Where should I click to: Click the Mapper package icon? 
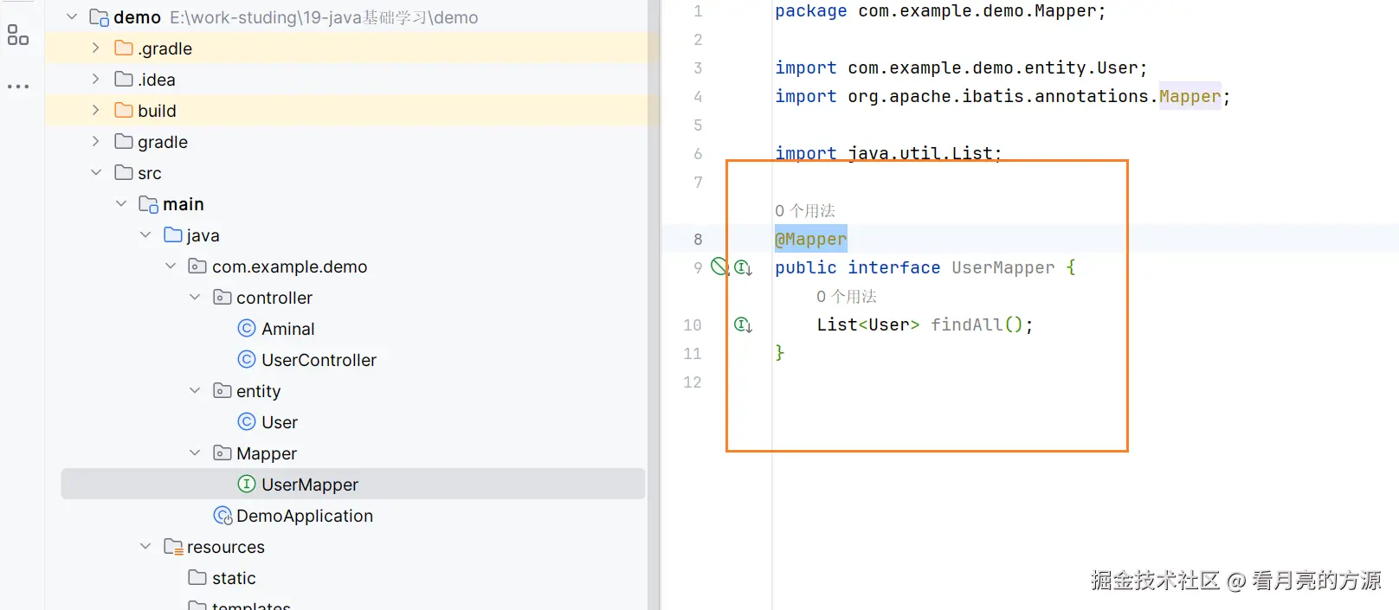pos(222,453)
